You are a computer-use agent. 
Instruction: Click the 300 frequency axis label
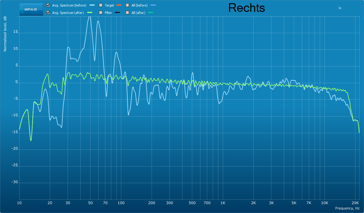point(170,203)
